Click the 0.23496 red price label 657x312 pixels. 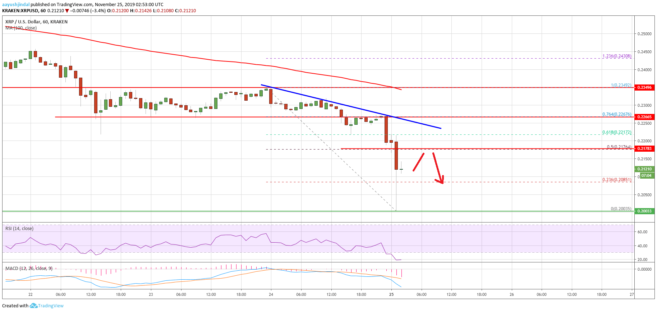(644, 87)
